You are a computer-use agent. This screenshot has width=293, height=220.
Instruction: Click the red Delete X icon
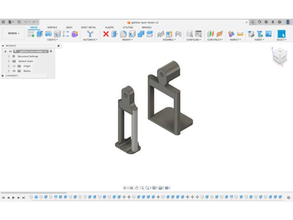pos(106,34)
